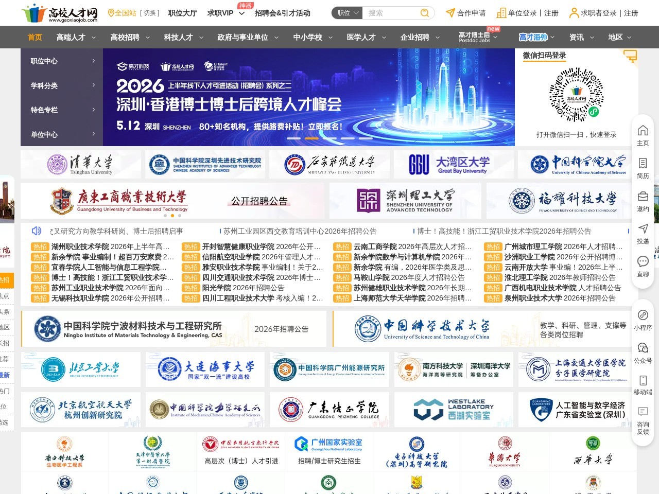Expand the 求职VIP dropdown arrow
The width and height of the screenshot is (659, 494).
(241, 13)
